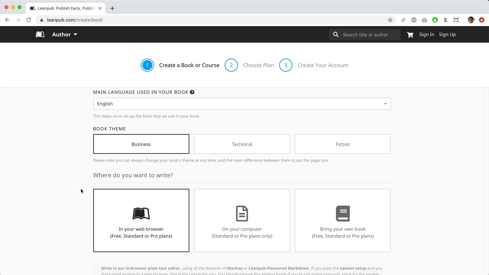Click the red Chrome update icon

tap(482, 20)
